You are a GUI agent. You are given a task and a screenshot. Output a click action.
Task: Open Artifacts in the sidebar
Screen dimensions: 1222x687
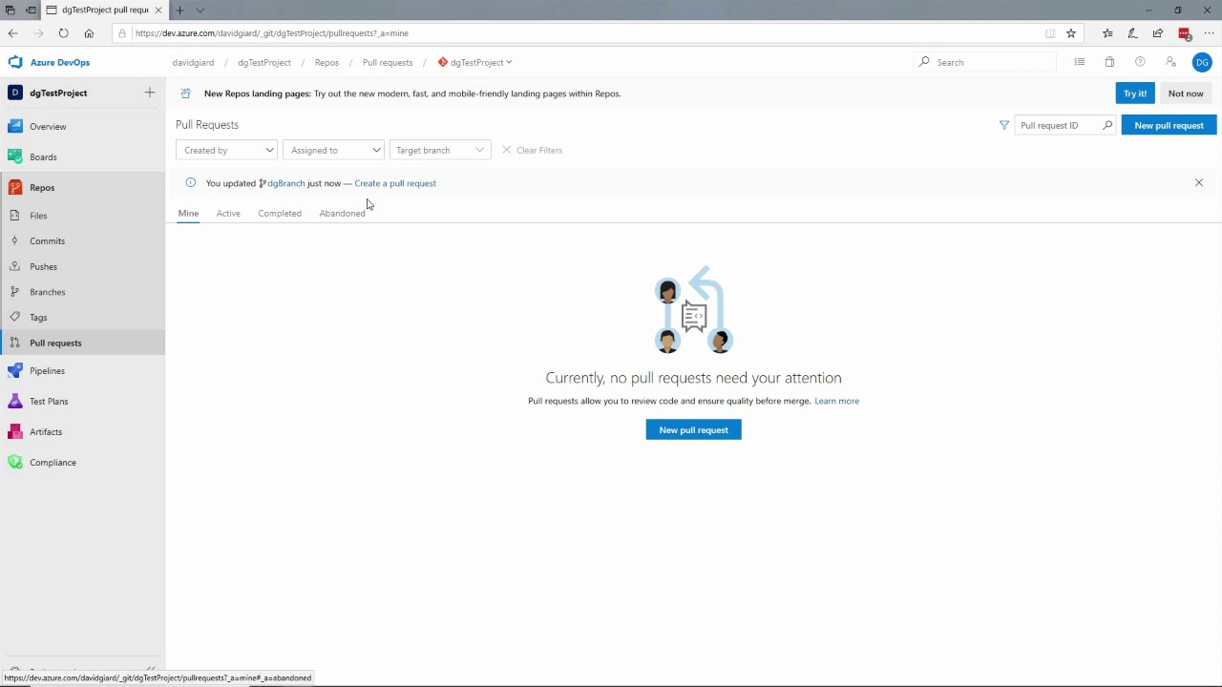(x=46, y=431)
